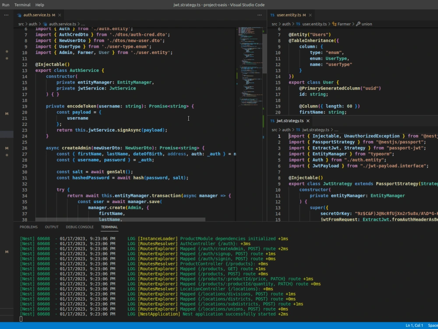Open More Actions for auth.service.ts editor group
This screenshot has width=438, height=329.
click(259, 15)
